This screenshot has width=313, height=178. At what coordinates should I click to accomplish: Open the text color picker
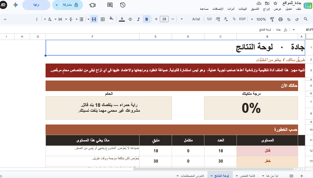pyautogui.click(x=122, y=19)
